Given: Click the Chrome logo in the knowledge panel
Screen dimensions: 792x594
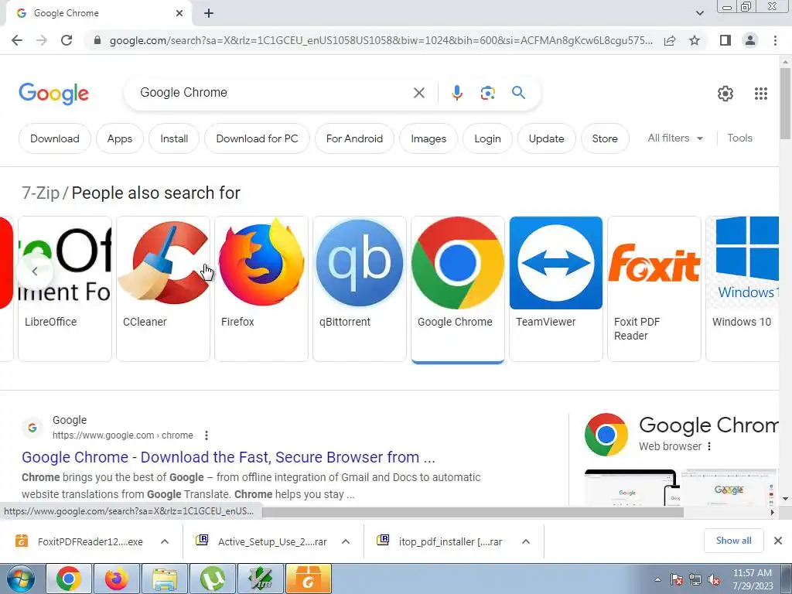Looking at the screenshot, I should [x=606, y=435].
